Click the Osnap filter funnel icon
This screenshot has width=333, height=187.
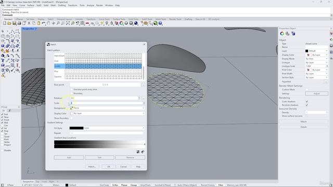click(9, 111)
